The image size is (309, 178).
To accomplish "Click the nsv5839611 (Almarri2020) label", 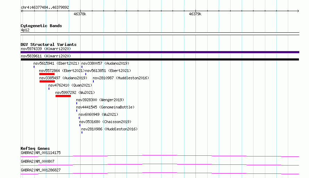I will 46,56.
